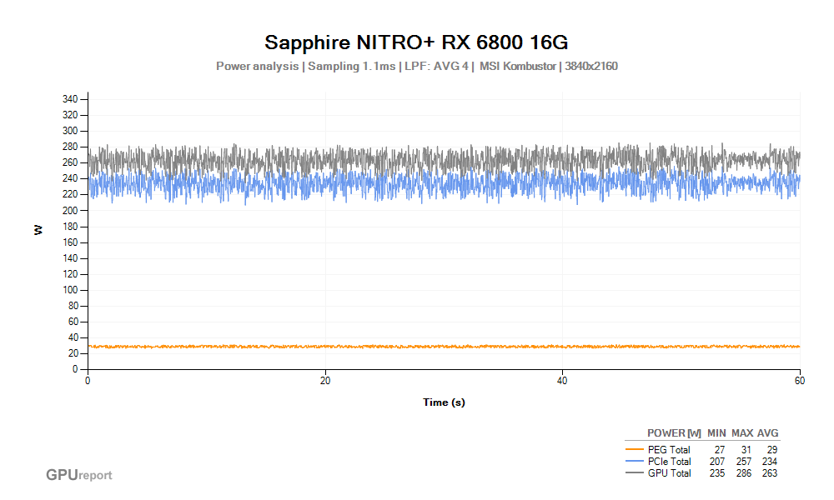Click the PCIe Total MAX value 257
Viewport: 834px width, 500px height.
pyautogui.click(x=744, y=462)
